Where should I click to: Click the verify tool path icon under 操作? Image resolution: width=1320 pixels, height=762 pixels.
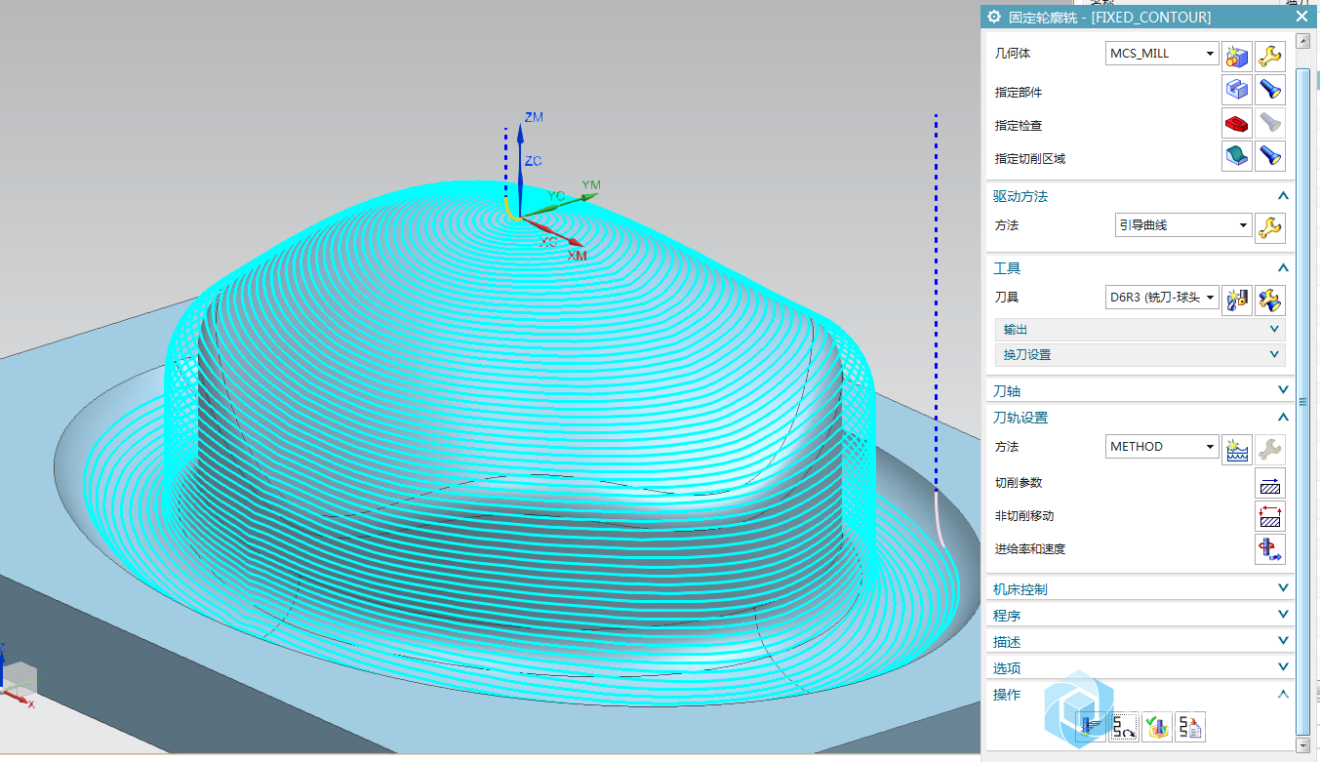click(1157, 726)
